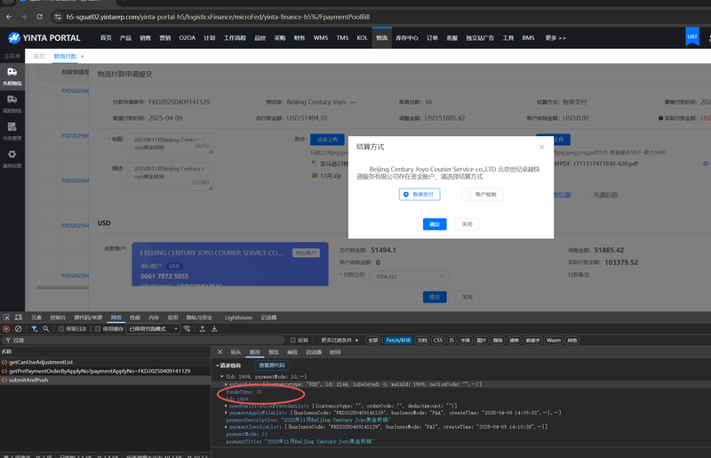Click browser back arrow

click(9, 16)
